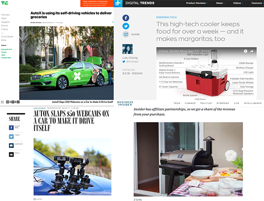Expand the News dropdown in Digital Trends

pos(220,3)
